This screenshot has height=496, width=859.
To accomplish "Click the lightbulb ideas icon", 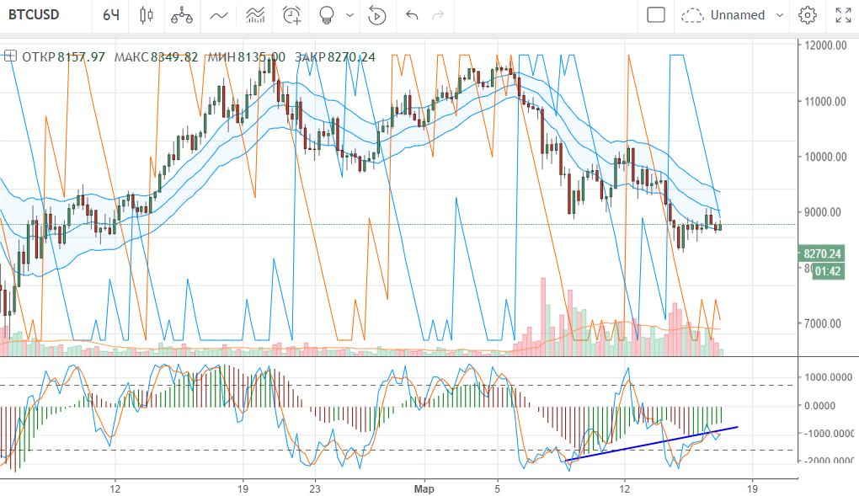I will pyautogui.click(x=327, y=15).
